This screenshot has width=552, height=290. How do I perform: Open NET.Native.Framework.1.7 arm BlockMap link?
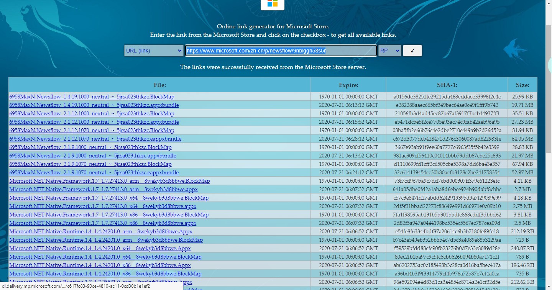(110, 181)
